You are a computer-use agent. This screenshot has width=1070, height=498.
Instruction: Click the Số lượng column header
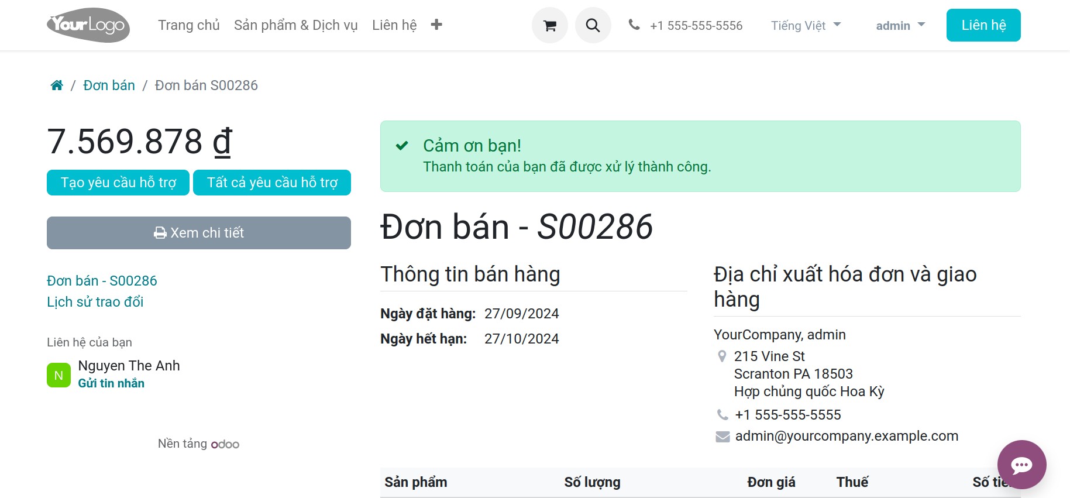coord(592,482)
